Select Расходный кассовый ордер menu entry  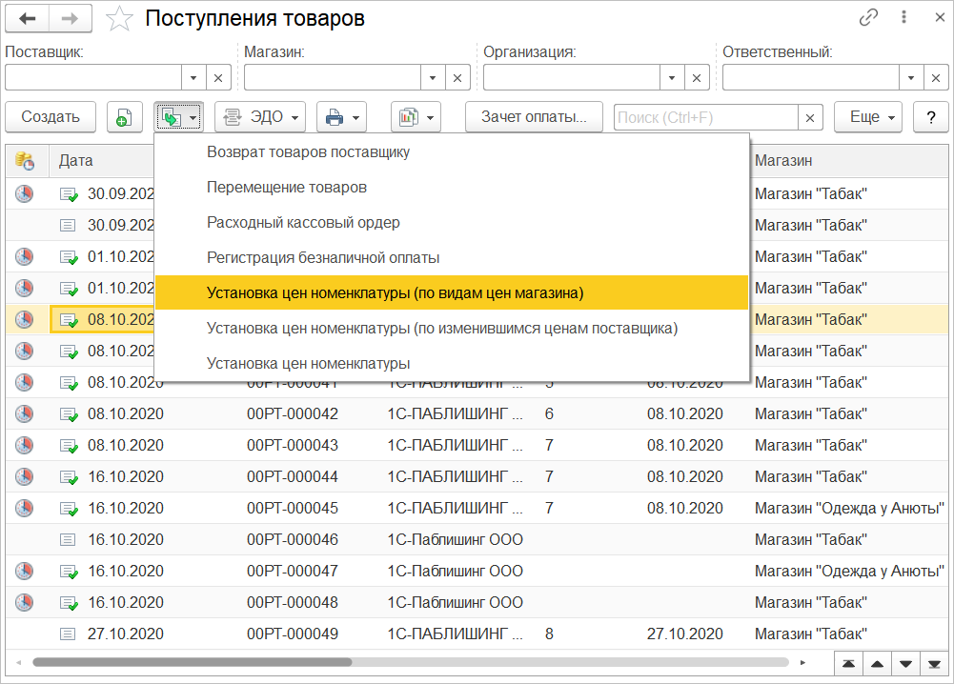coord(303,222)
